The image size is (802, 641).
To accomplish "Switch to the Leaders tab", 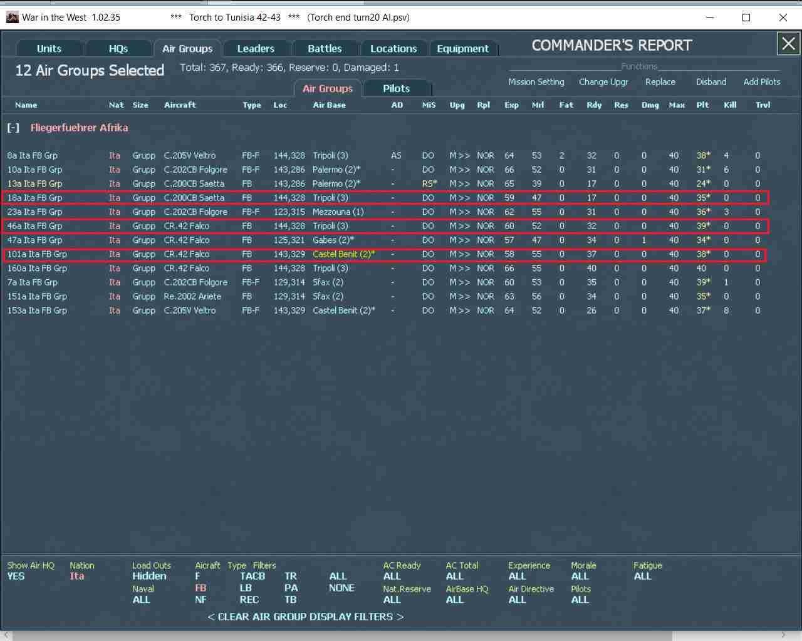I will point(256,48).
